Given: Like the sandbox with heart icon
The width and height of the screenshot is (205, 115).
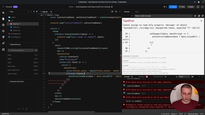Looking at the screenshot, I should click(164, 7).
